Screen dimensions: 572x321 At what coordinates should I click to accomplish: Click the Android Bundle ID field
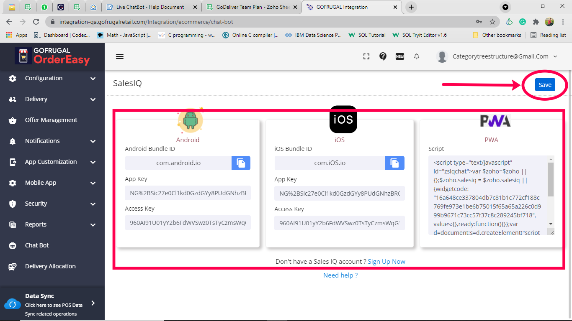178,163
